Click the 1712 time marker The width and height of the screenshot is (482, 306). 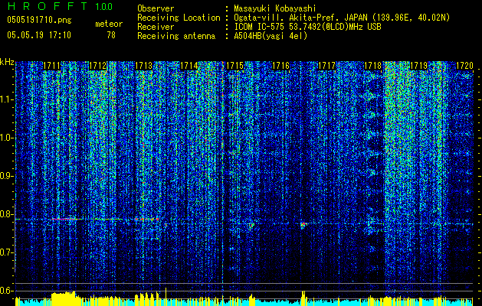pos(97,66)
